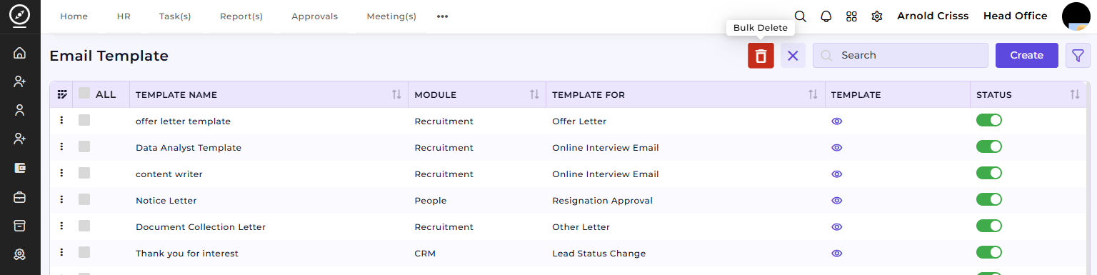Toggle status of content writer
The height and width of the screenshot is (275, 1097).
point(989,173)
